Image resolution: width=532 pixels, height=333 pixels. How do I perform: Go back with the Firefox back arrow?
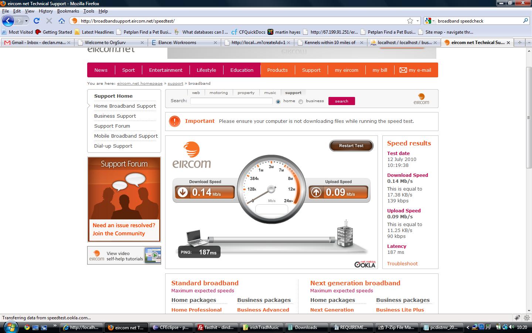coord(8,21)
